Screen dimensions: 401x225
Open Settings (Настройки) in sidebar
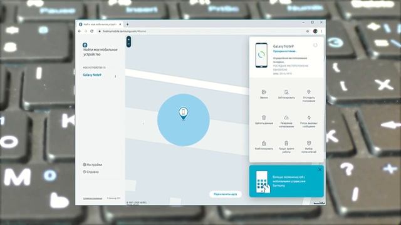(92, 165)
